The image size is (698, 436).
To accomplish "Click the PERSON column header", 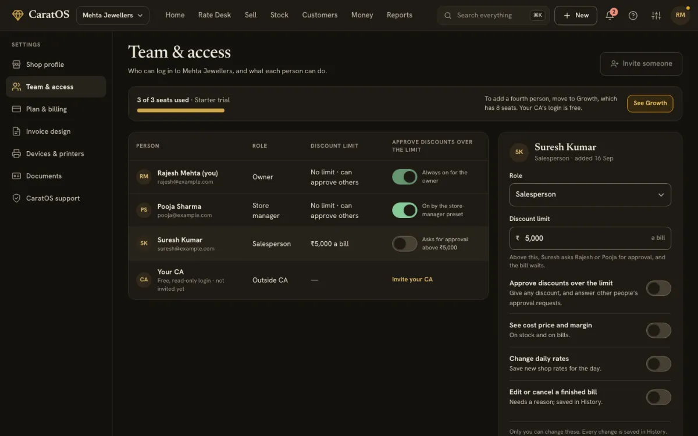I will [148, 146].
